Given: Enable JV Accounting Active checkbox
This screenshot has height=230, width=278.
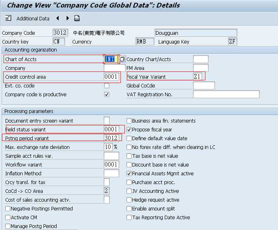Looking at the screenshot, I should [129, 191].
